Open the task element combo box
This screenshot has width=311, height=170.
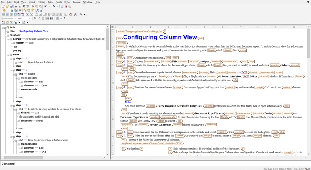[24, 19]
